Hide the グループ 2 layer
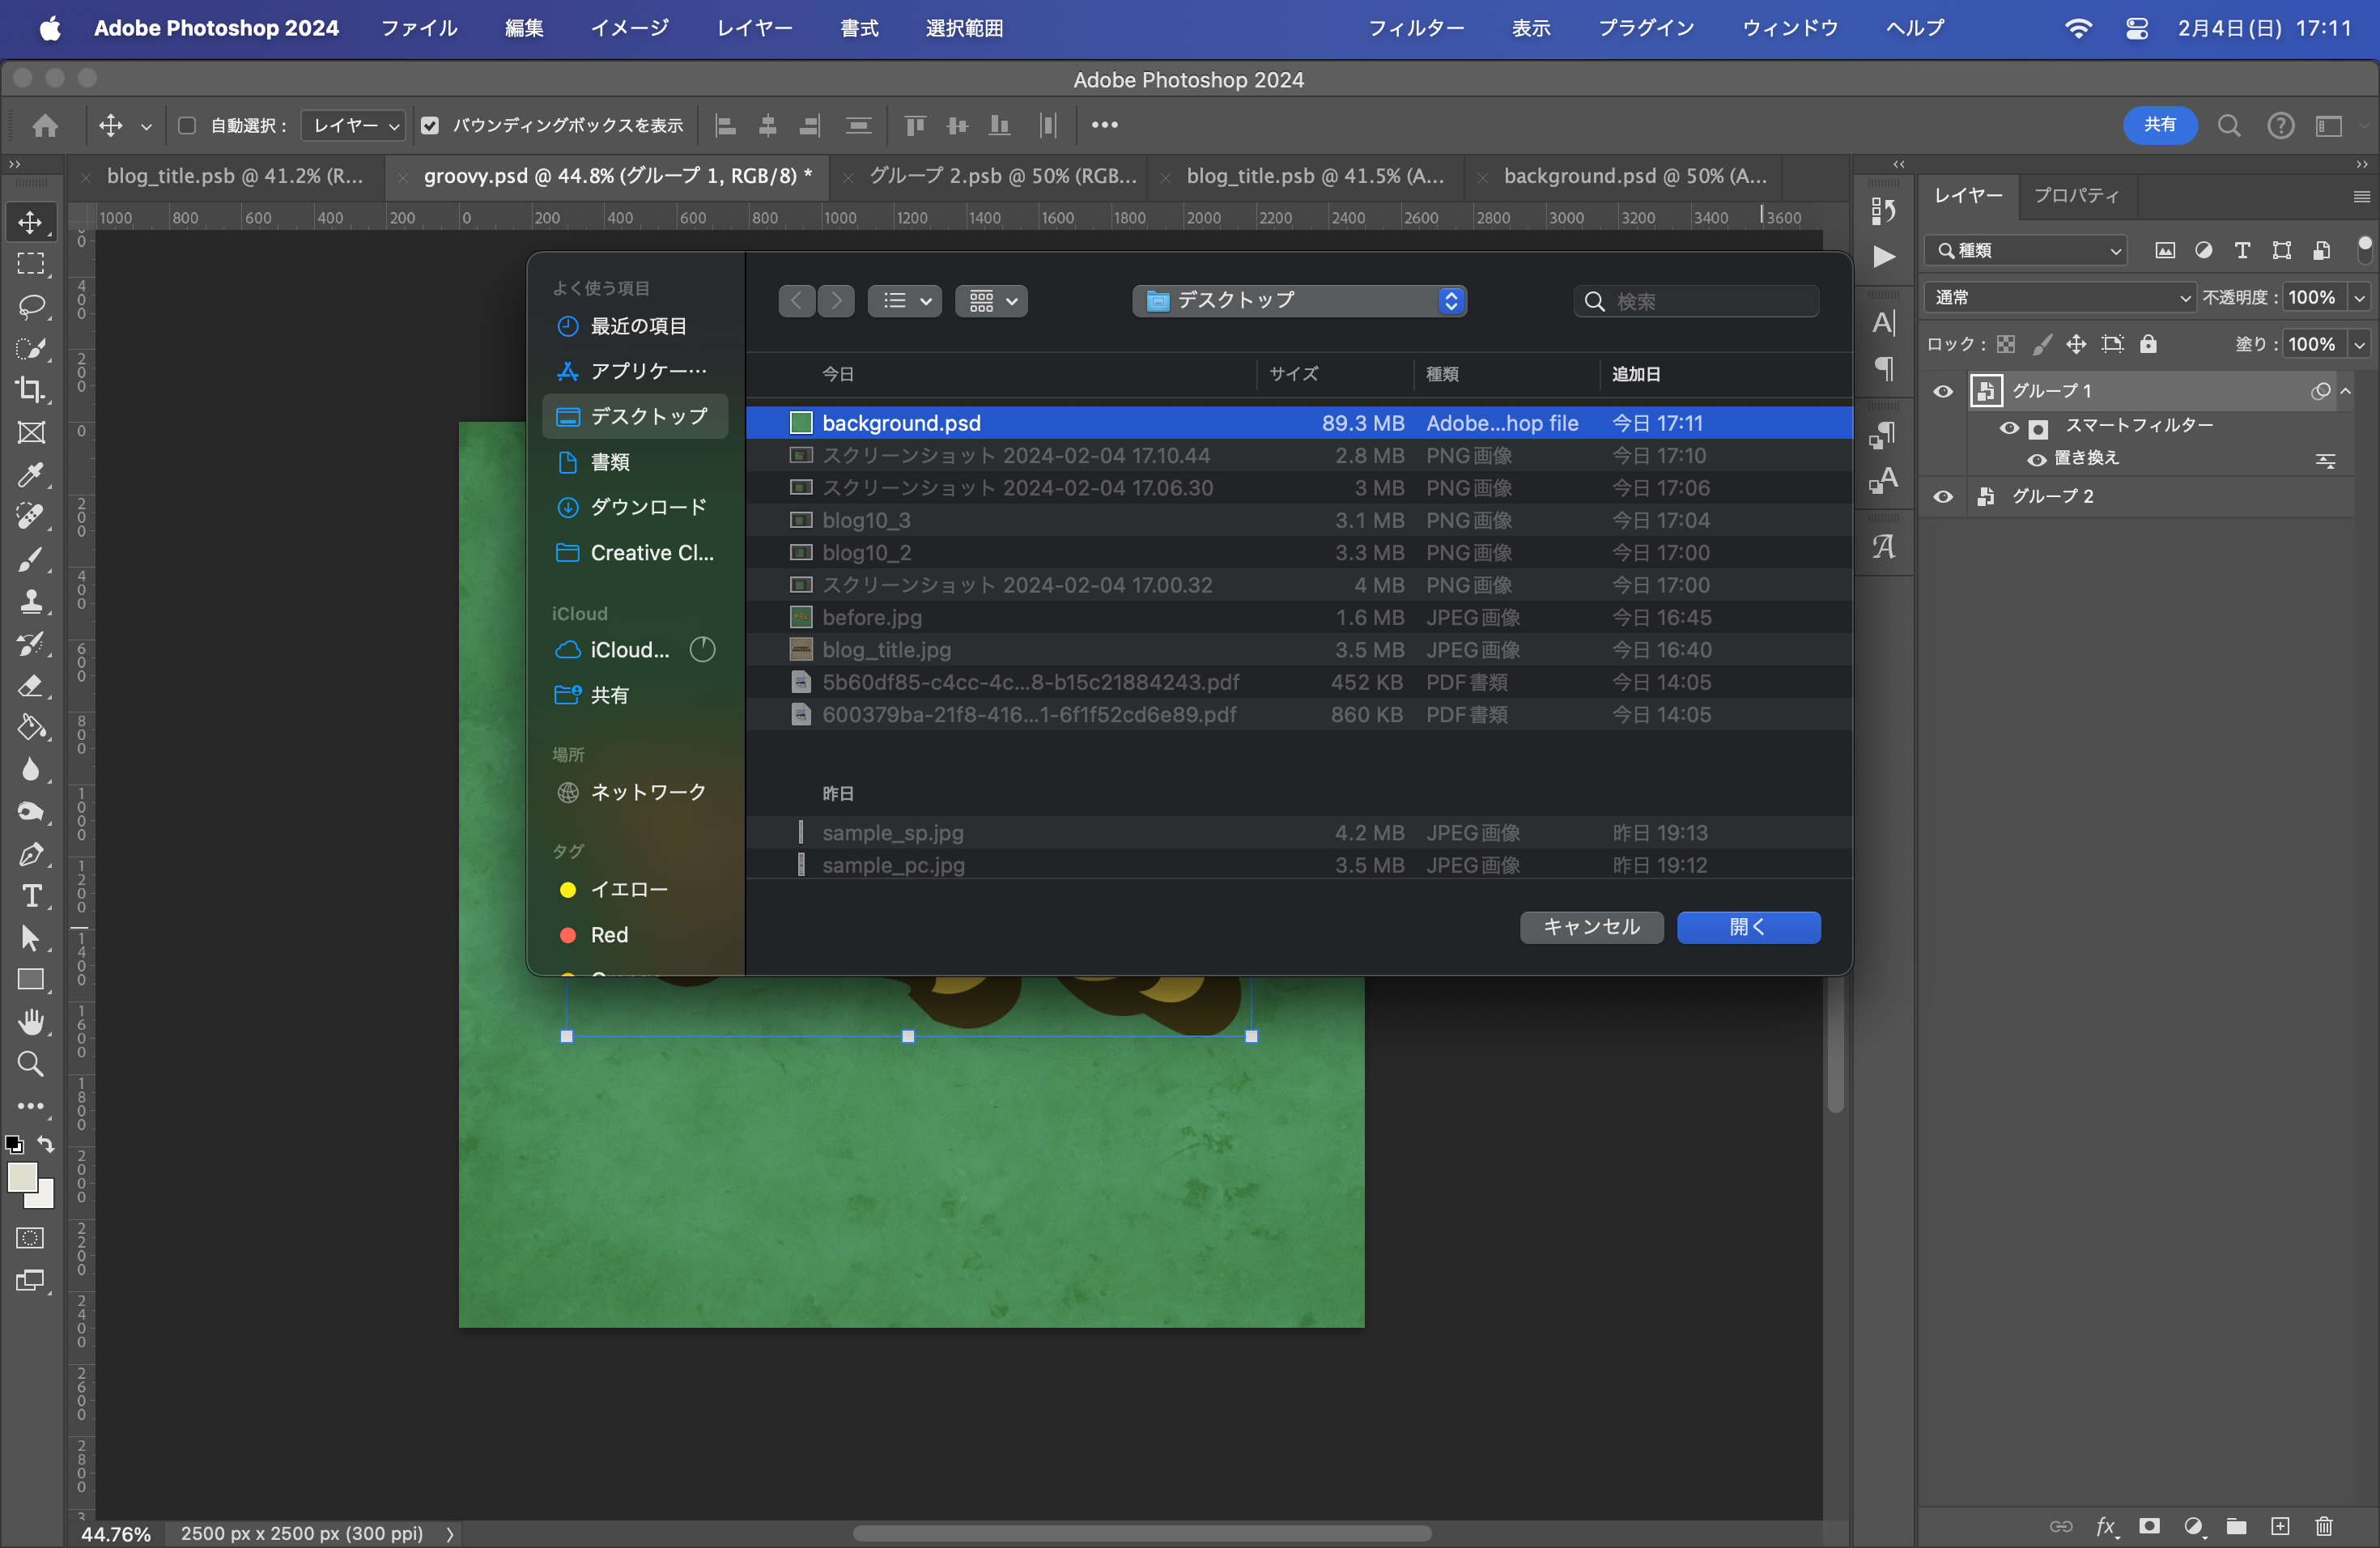Viewport: 2380px width, 1548px height. 1943,497
